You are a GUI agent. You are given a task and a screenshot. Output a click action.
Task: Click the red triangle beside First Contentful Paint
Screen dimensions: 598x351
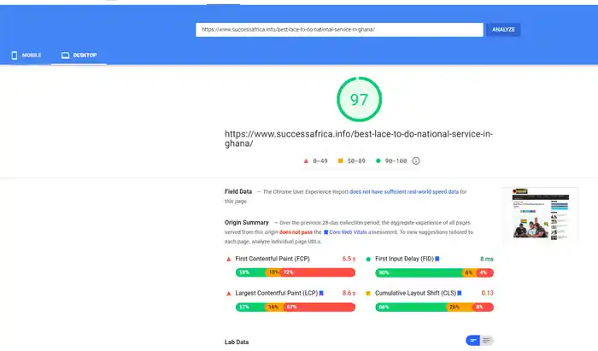coord(228,259)
